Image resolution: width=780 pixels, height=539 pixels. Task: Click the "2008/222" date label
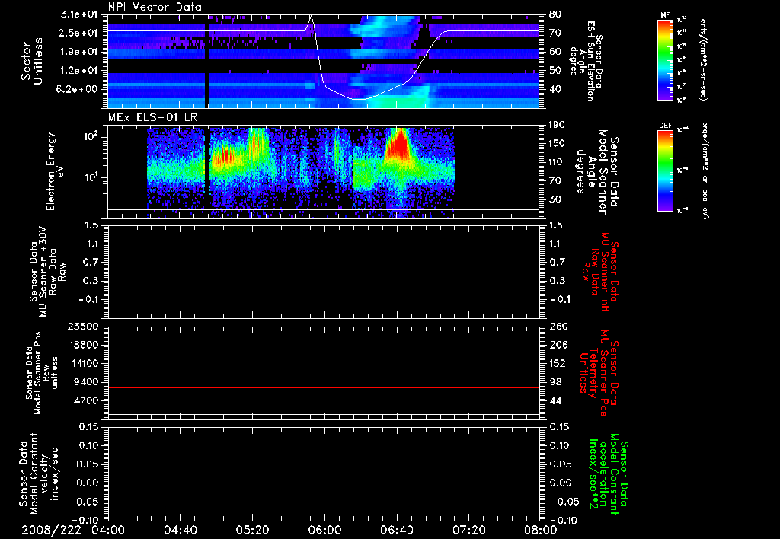point(51,530)
